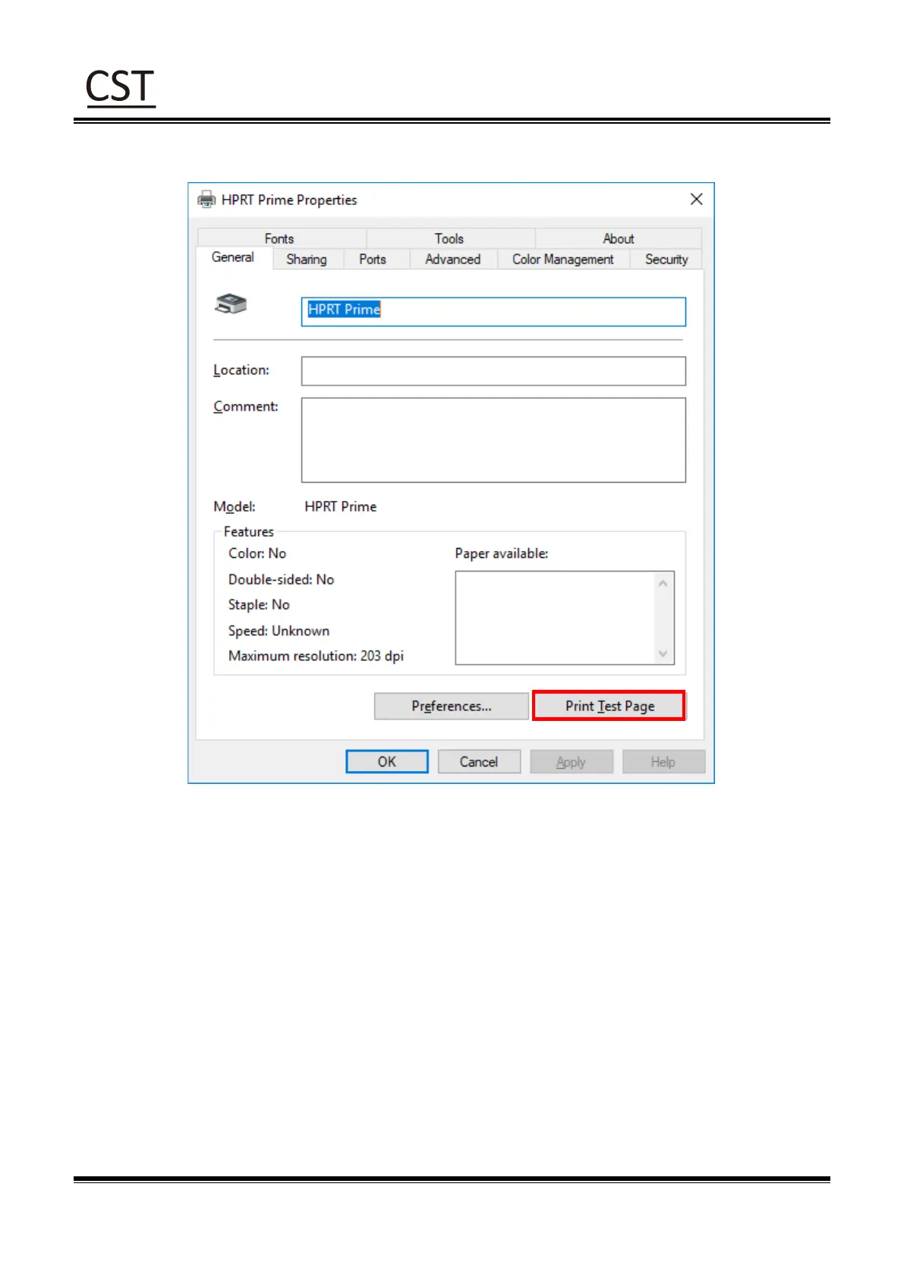Screen dimensions: 904x1278
Task: Switch to the Sharing tab
Action: click(x=307, y=259)
